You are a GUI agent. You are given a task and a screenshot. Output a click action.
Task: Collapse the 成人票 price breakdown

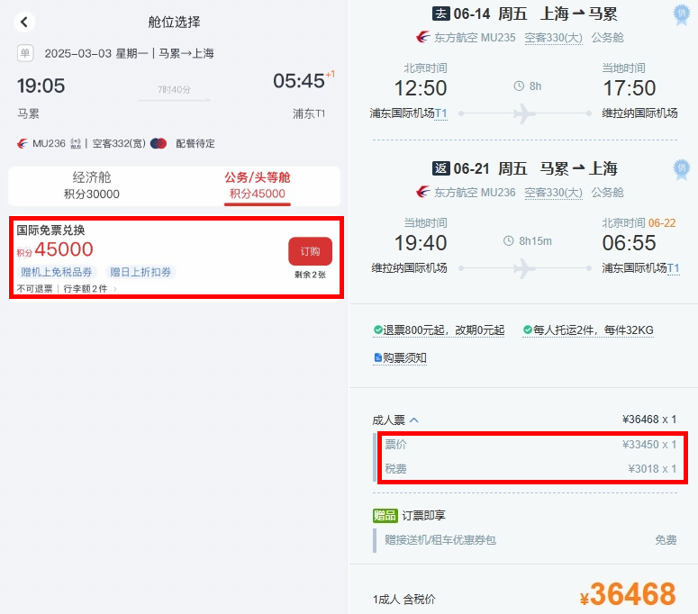[x=414, y=420]
